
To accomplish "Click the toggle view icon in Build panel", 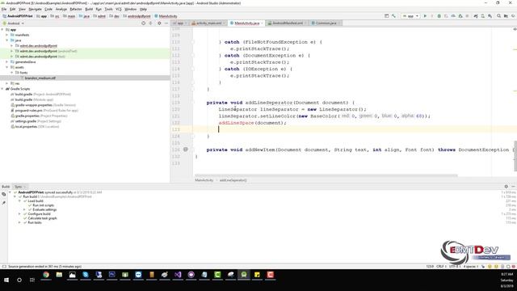I will point(3,195).
